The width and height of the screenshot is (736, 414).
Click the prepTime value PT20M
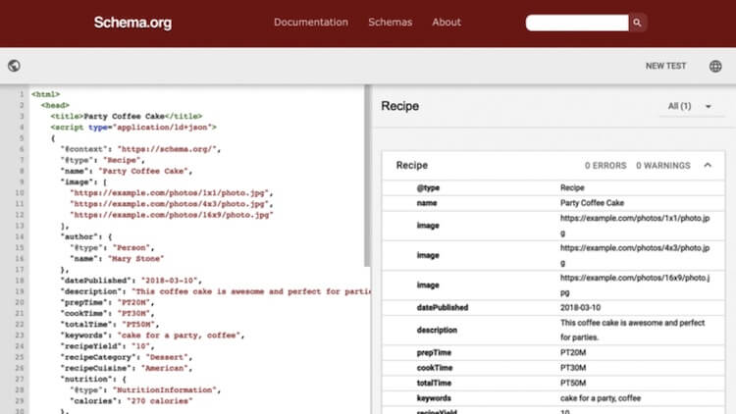coord(573,353)
